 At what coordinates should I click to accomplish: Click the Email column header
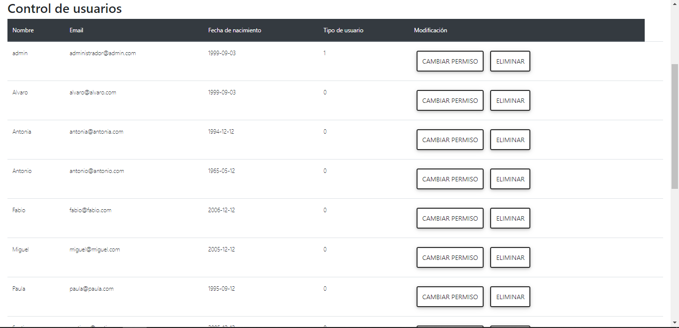pyautogui.click(x=76, y=30)
